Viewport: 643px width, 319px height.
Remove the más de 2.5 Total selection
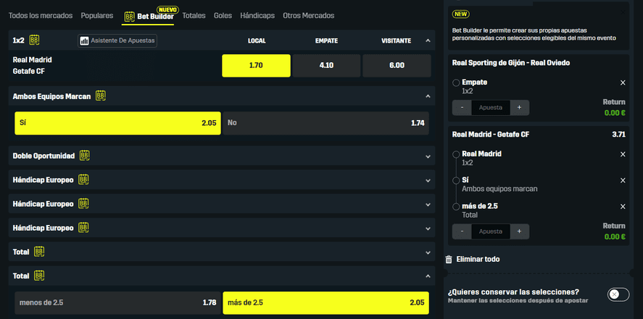[623, 207]
